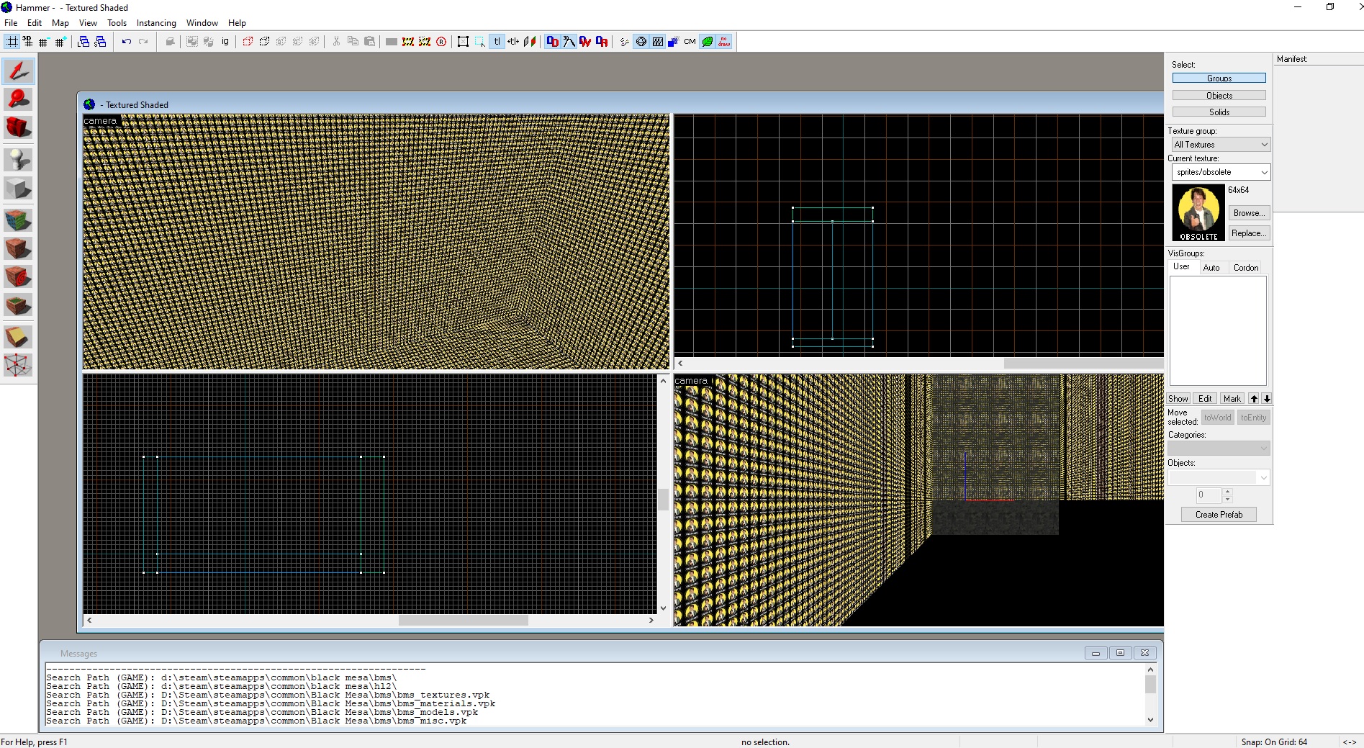The height and width of the screenshot is (748, 1364).
Task: Select the Camera tool
Action: coord(18,128)
